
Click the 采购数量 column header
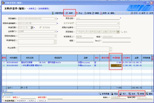(146, 58)
